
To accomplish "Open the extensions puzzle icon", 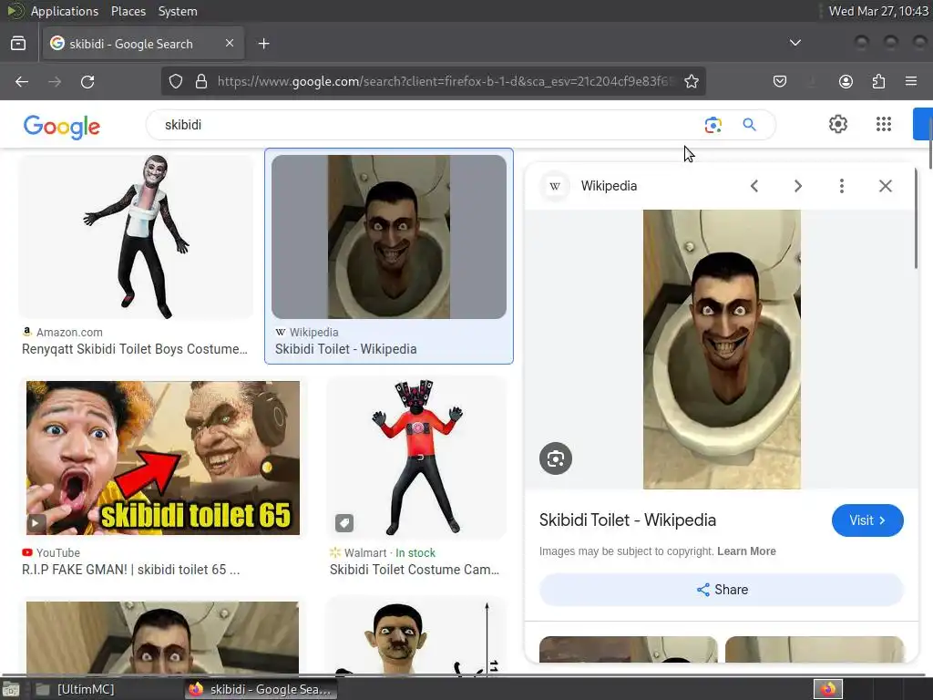I will point(878,81).
